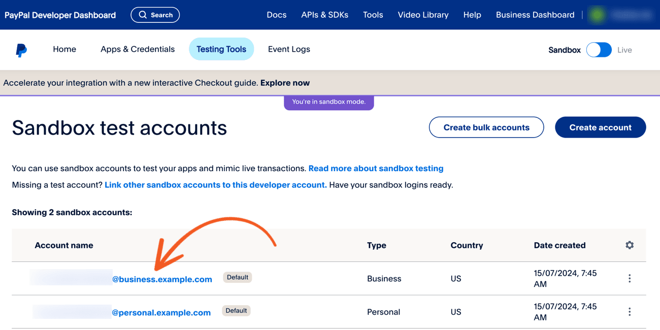Click the Country column header
This screenshot has width=660, height=330.
pyautogui.click(x=467, y=245)
